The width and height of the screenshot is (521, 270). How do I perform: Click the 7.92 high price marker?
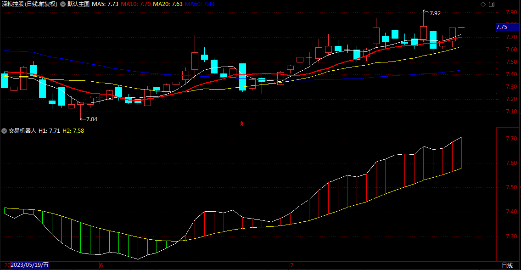(x=435, y=13)
